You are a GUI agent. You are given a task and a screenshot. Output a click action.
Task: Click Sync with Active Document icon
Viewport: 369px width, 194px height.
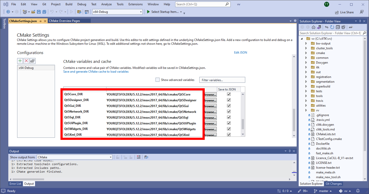tap(327, 27)
